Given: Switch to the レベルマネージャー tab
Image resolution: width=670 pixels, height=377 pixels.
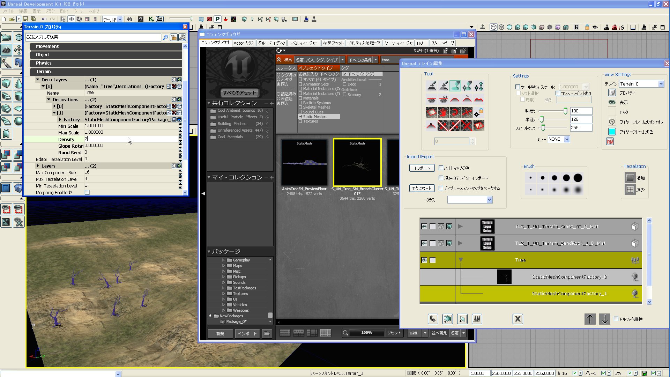Looking at the screenshot, I should point(304,43).
